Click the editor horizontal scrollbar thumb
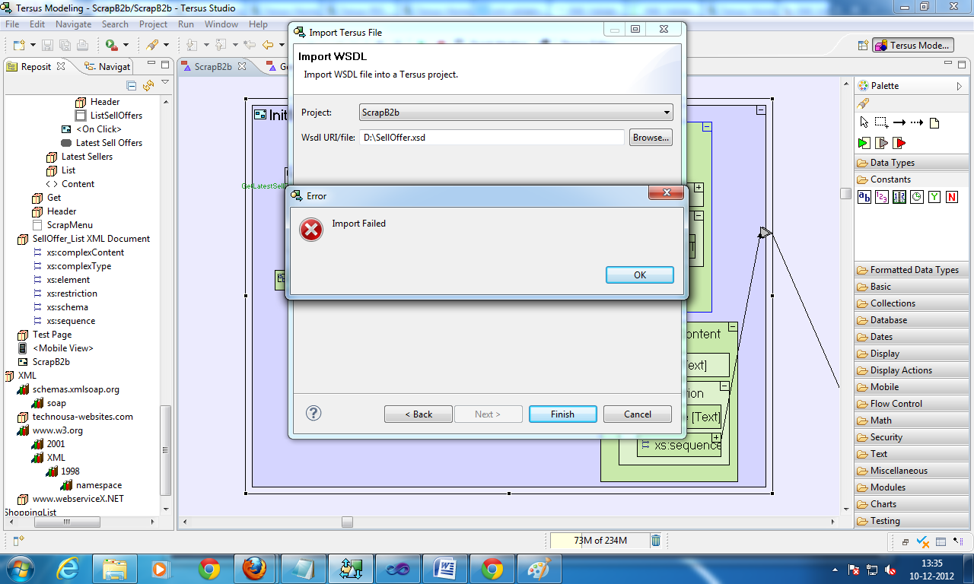 click(x=347, y=522)
